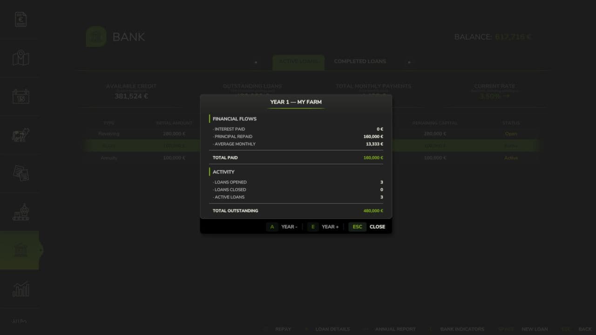The image size is (596, 335).
Task: Click the INTEREST PAID value 0 €
Action: coord(380,129)
